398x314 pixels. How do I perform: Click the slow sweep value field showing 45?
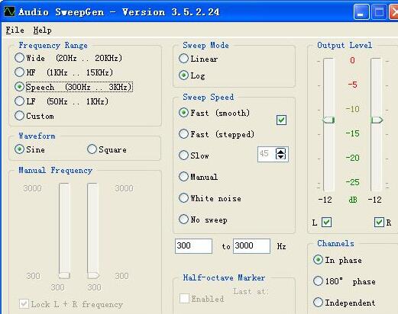tap(267, 154)
